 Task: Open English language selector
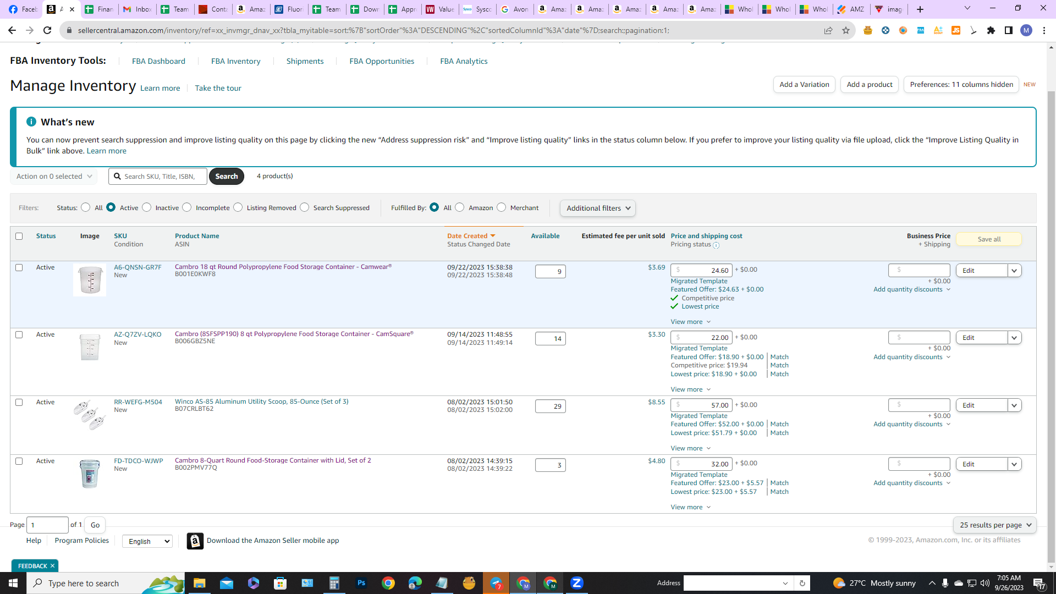click(x=147, y=541)
